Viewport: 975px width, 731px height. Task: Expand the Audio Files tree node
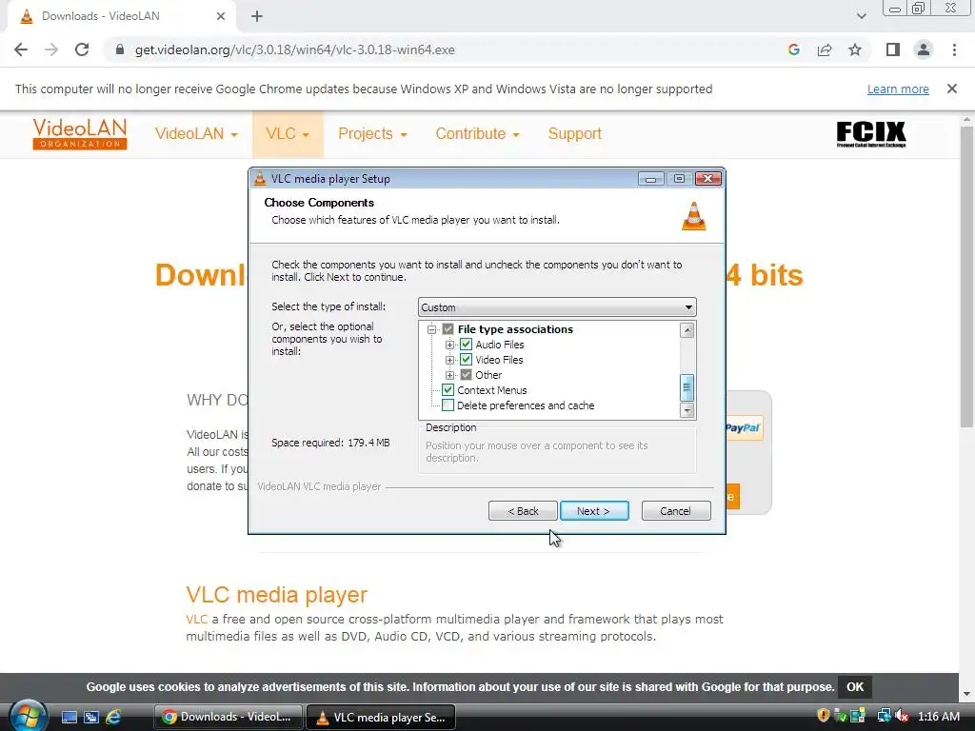tap(449, 345)
